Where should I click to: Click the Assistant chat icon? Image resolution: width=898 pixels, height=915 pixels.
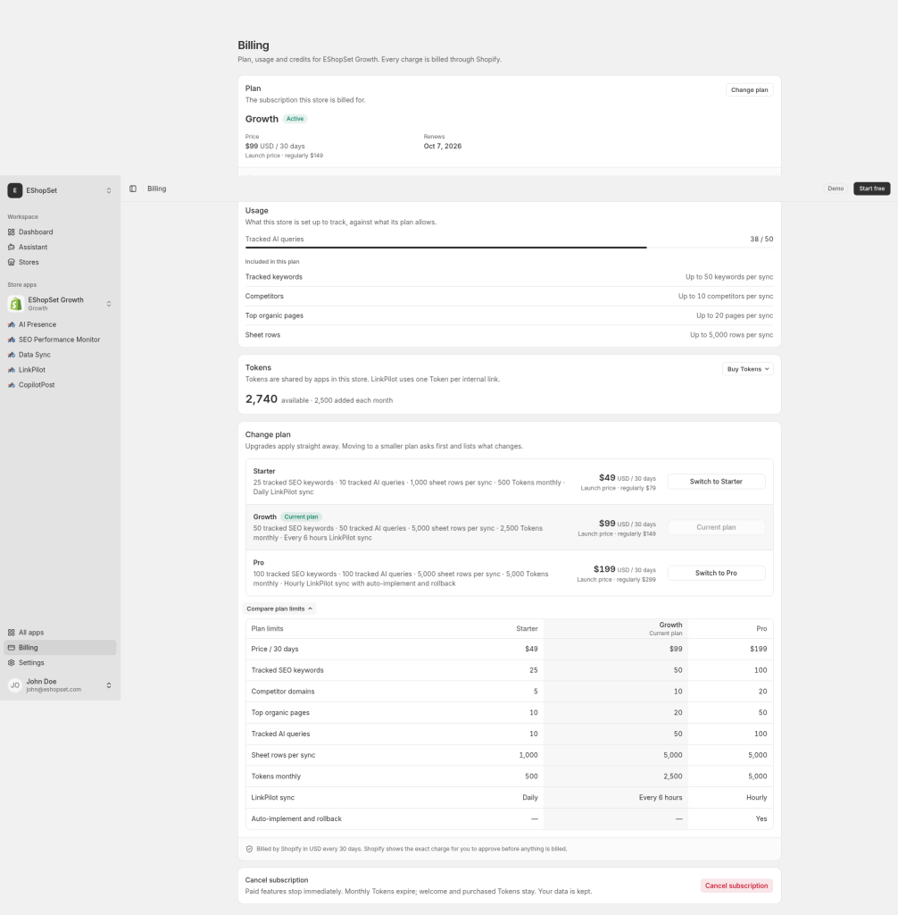[x=11, y=247]
